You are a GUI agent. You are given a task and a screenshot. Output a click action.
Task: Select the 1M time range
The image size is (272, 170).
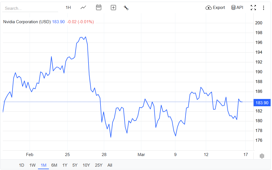pos(43,165)
